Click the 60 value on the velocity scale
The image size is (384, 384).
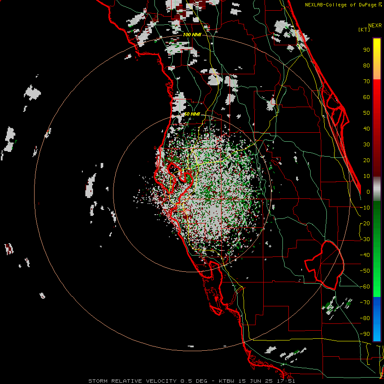367,97
